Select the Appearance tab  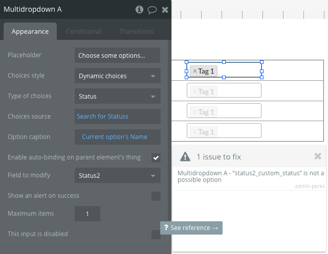click(x=30, y=31)
